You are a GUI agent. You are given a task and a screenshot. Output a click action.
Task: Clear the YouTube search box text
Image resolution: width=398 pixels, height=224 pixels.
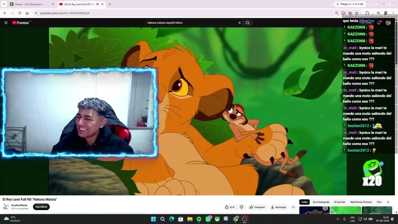click(239, 23)
